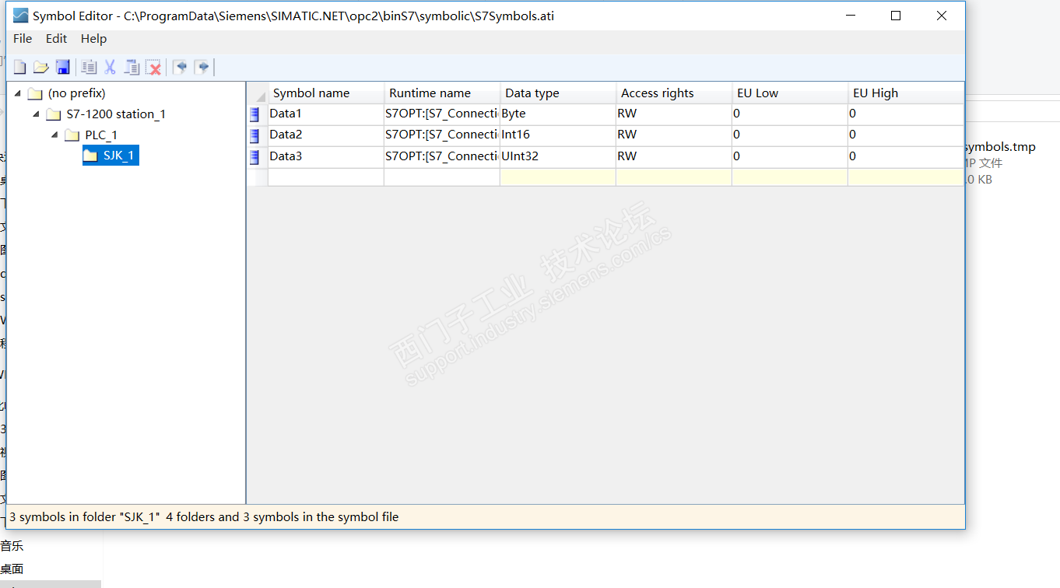Select the S7-1200 station_1 tree label
The image size is (1060, 588).
coord(117,114)
